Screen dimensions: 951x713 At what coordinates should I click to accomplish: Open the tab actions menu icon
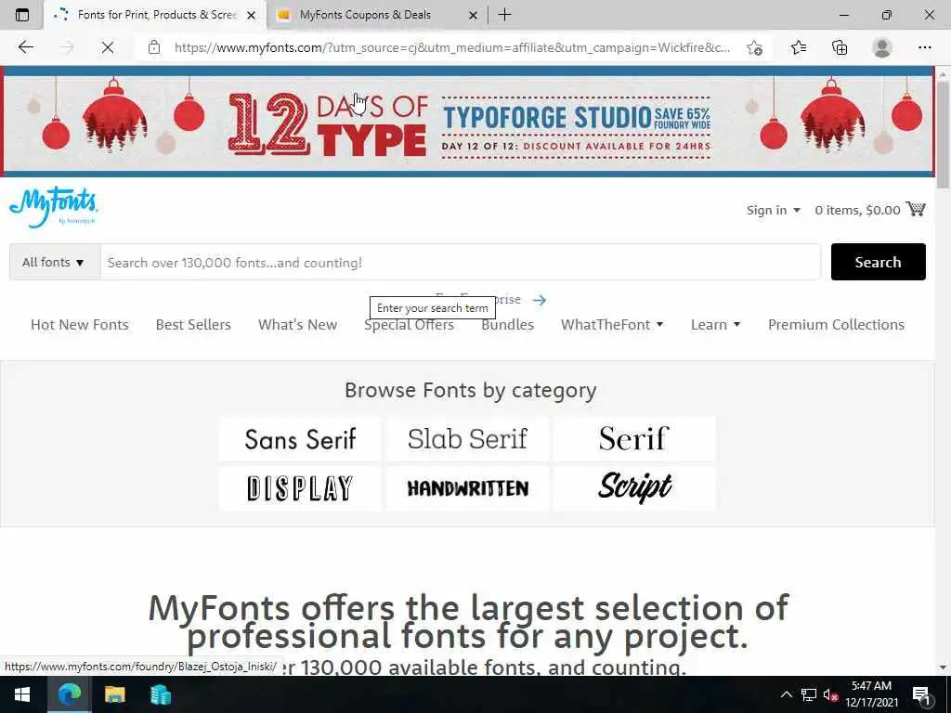(x=22, y=15)
